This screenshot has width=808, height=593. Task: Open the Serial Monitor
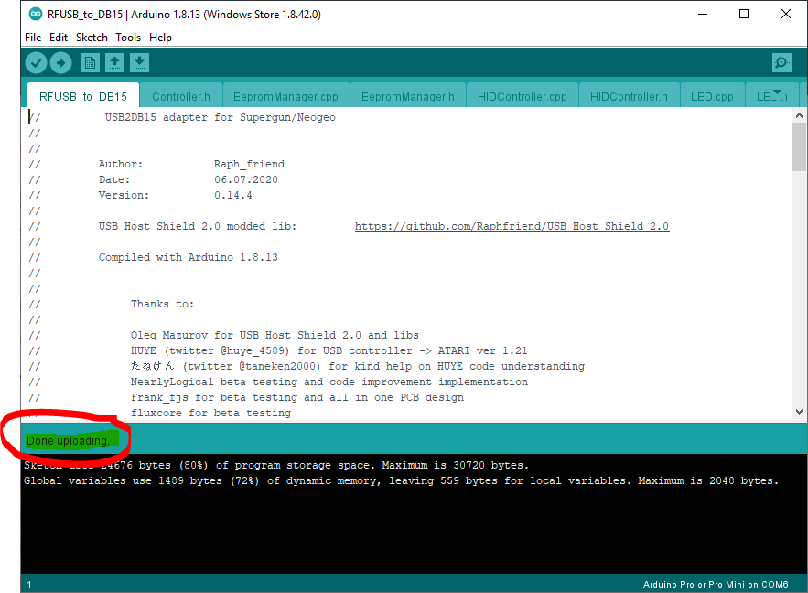click(x=781, y=63)
